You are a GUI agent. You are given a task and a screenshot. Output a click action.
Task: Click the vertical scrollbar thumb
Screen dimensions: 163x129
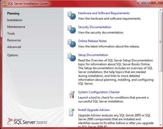(161, 42)
